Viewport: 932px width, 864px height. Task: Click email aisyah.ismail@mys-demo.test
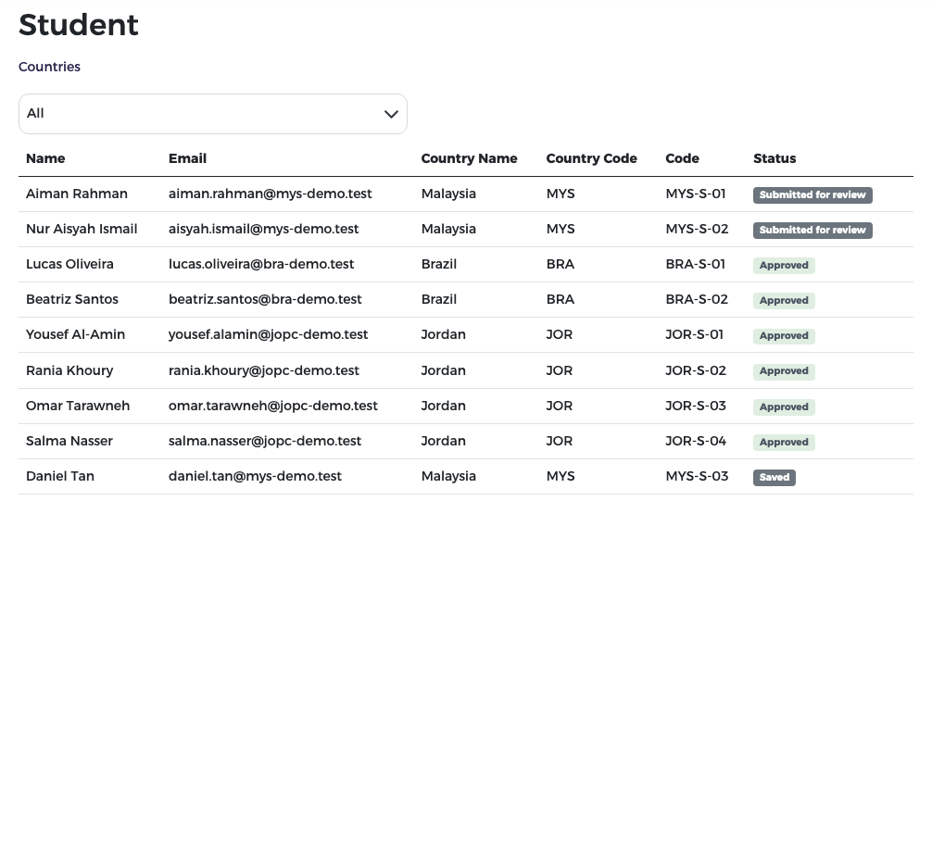click(263, 229)
